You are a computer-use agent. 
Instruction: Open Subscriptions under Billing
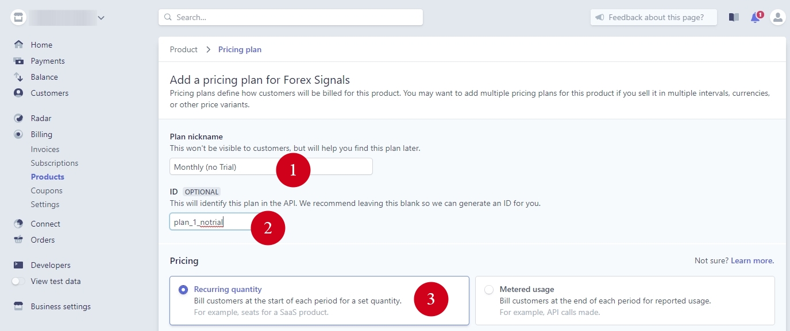[55, 162]
